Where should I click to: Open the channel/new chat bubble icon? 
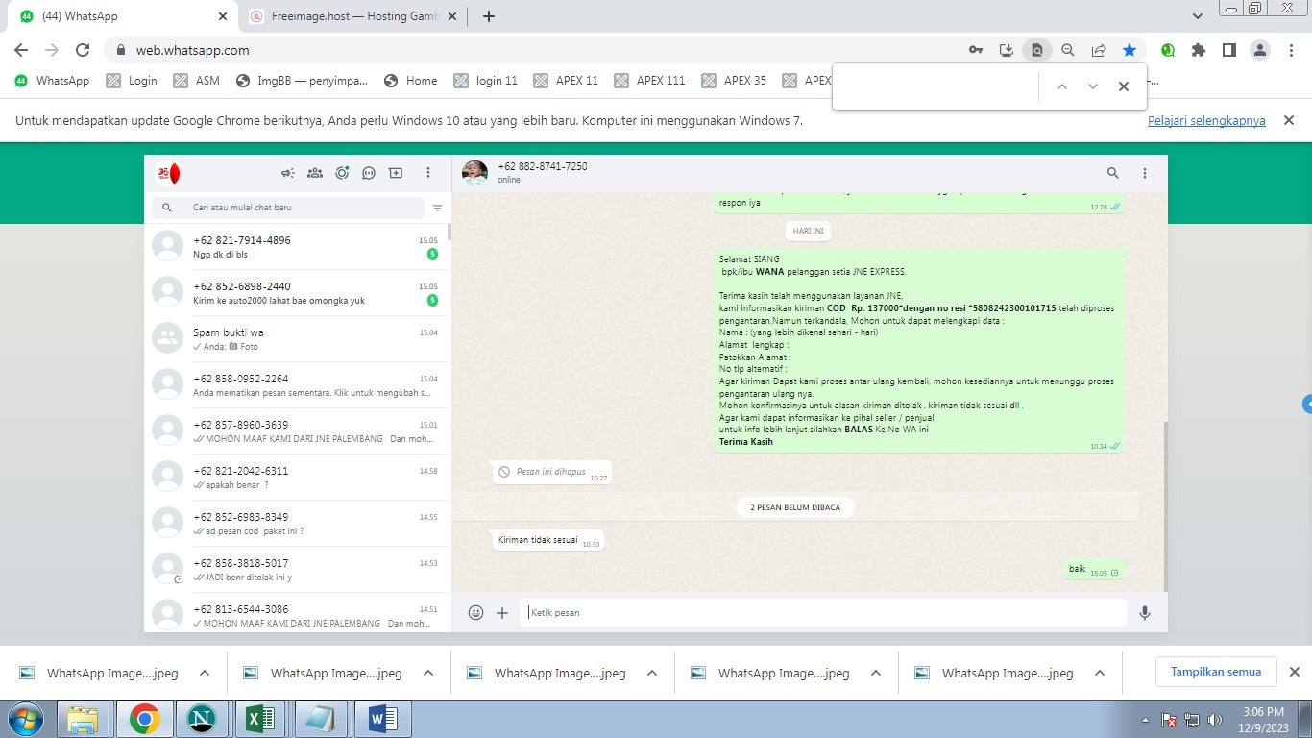click(369, 173)
